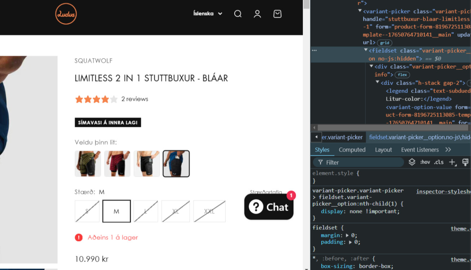Open the account profile icon
The width and height of the screenshot is (471, 270).
tap(257, 14)
